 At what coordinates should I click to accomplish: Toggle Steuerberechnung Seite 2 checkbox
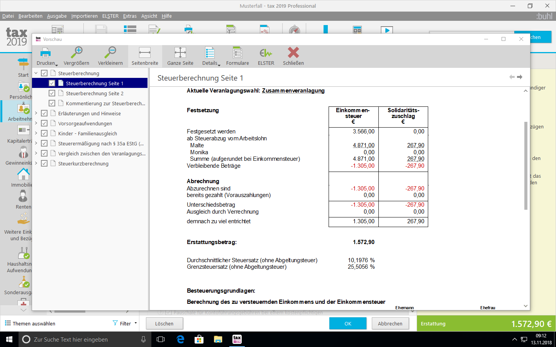point(52,93)
